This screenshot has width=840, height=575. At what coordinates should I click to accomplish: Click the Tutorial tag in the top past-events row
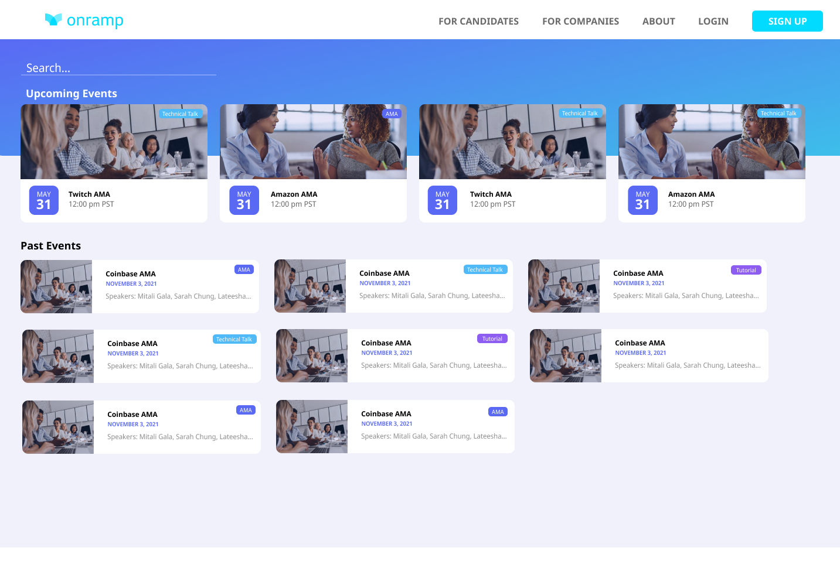tap(746, 270)
